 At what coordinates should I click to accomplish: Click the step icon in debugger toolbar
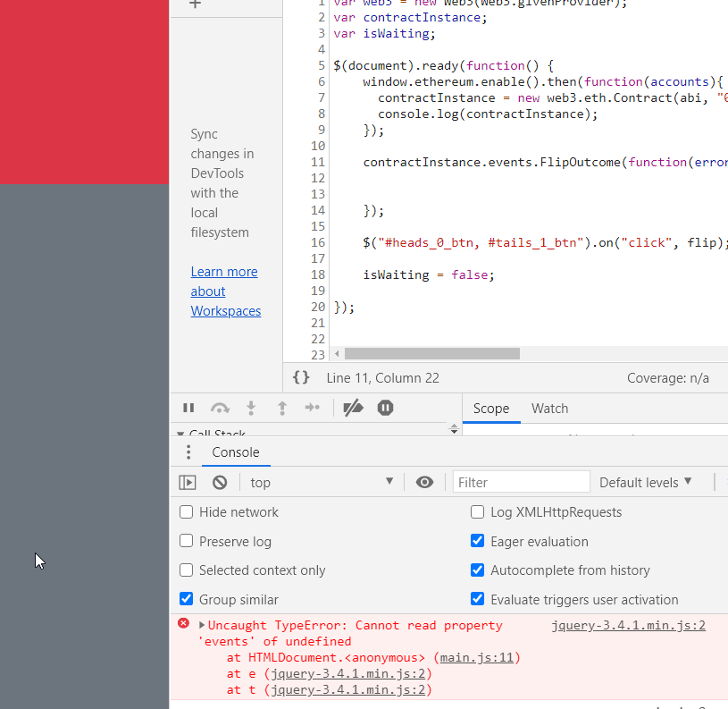pos(313,408)
